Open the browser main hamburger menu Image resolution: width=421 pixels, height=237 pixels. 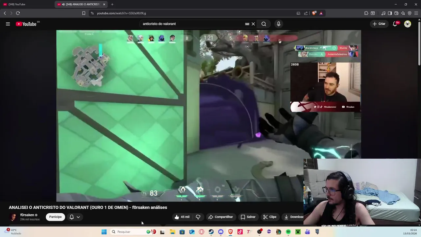(416, 13)
